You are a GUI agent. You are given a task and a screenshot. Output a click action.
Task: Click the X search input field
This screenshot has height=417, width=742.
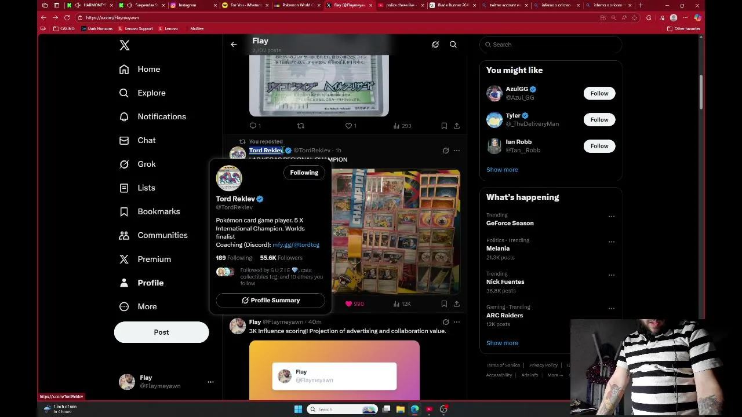tap(551, 45)
